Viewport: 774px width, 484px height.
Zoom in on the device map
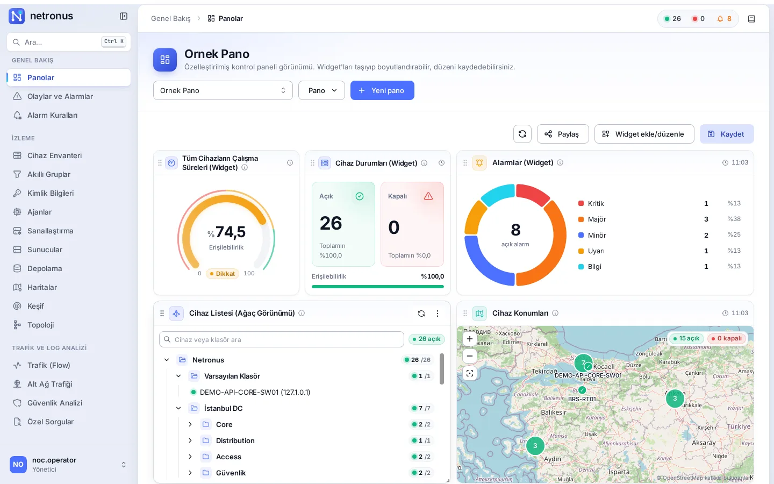point(470,339)
